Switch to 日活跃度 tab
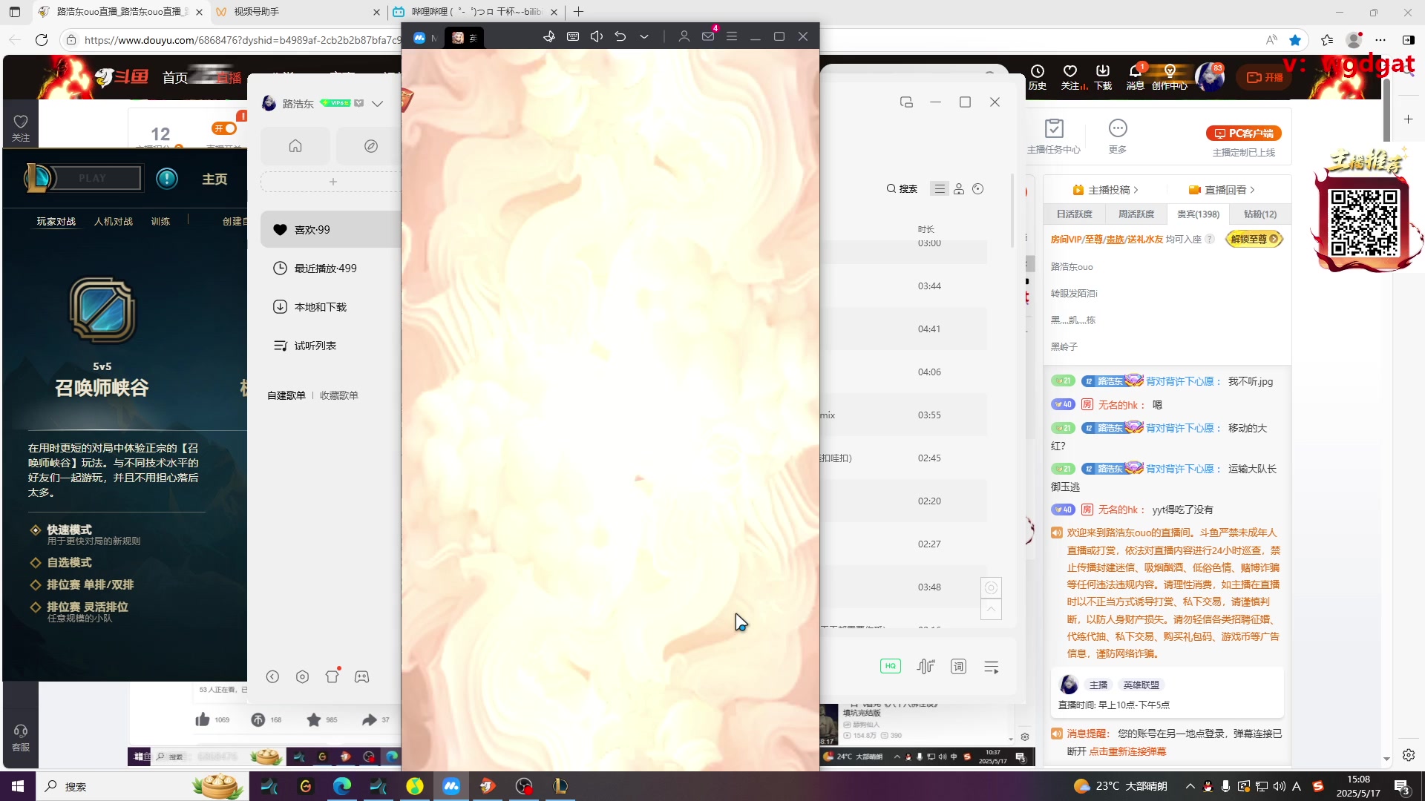 tap(1075, 214)
